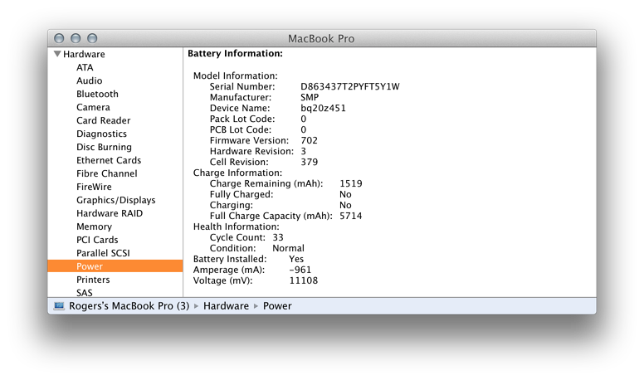This screenshot has width=644, height=380.
Task: Select Hardware RAID entry
Action: 110,213
